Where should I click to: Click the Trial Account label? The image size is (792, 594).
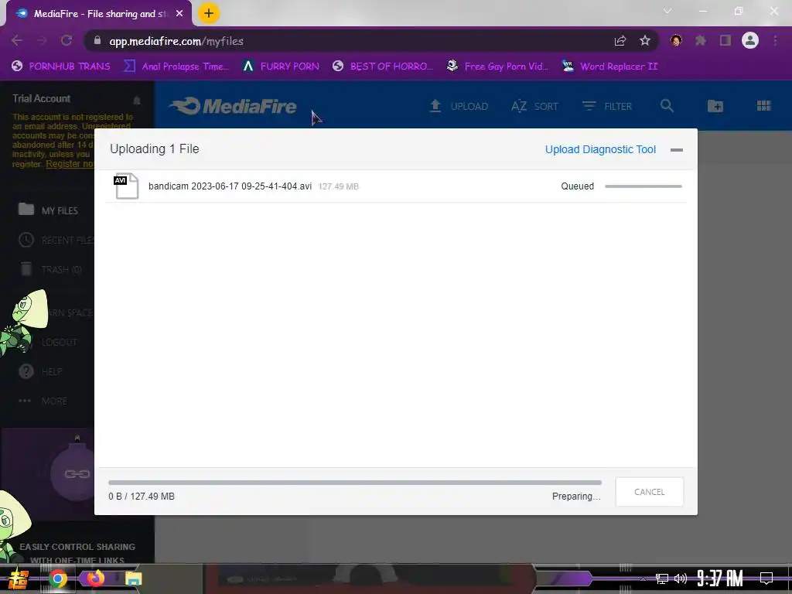pos(42,98)
